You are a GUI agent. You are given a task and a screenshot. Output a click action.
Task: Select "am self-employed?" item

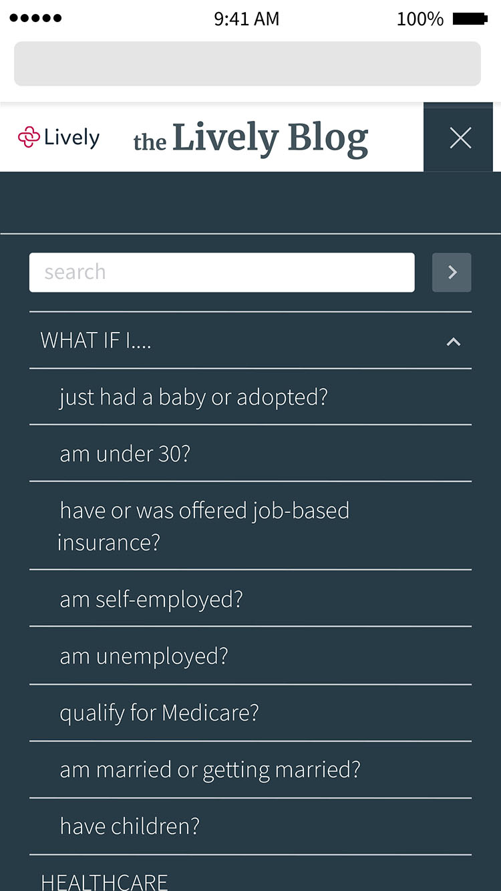[x=151, y=599]
